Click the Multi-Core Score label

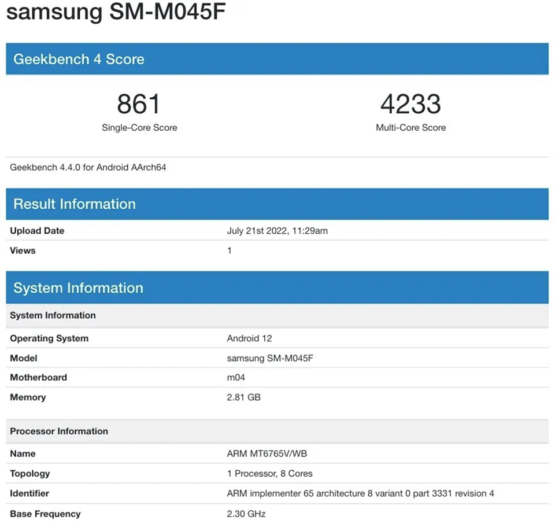coord(410,128)
